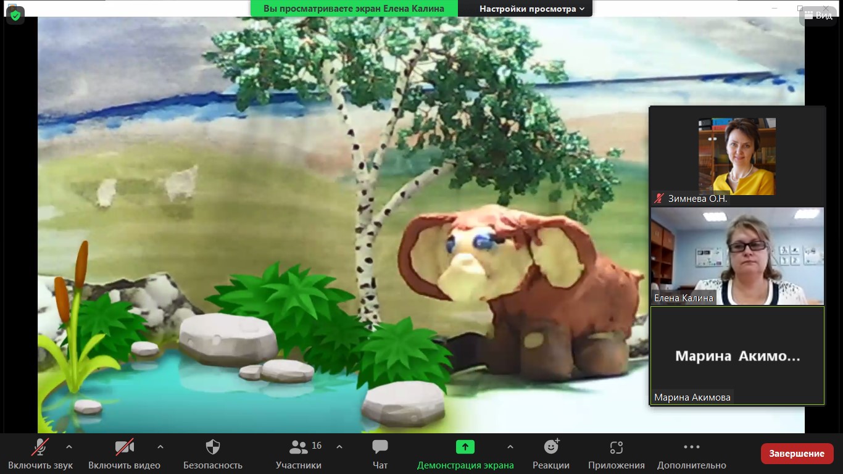Turn on camera with Включить видео
This screenshot has height=474, width=843.
124,454
